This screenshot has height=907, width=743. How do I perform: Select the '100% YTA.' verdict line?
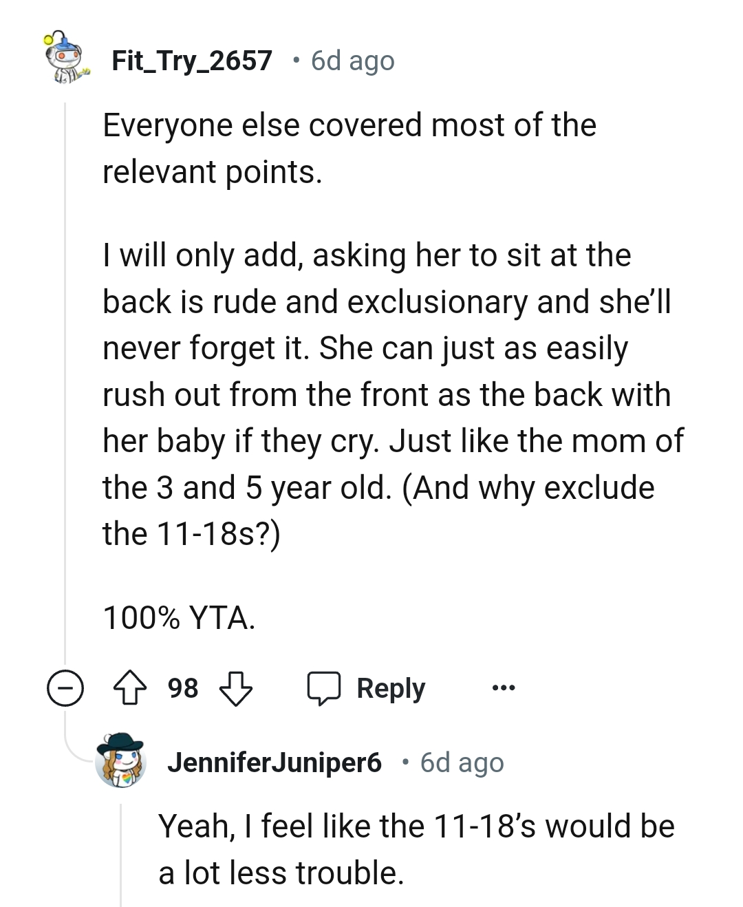179,617
